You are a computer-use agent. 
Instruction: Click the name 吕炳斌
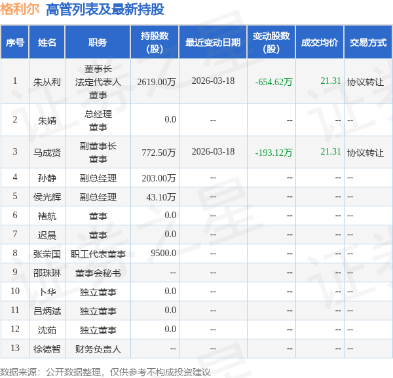(47, 311)
